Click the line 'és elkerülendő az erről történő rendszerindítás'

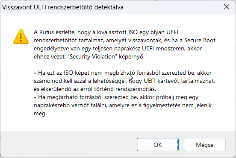pyautogui.click(x=95, y=89)
